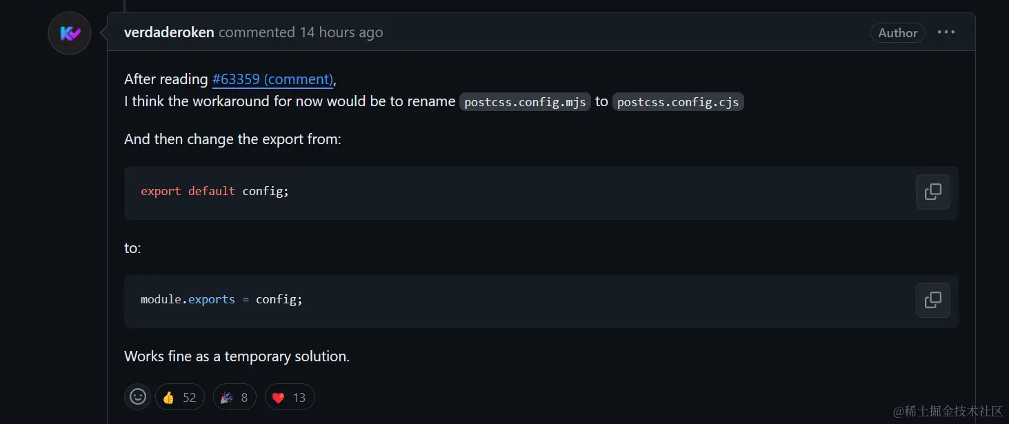Click the Author badge label
The image size is (1009, 424).
[898, 32]
